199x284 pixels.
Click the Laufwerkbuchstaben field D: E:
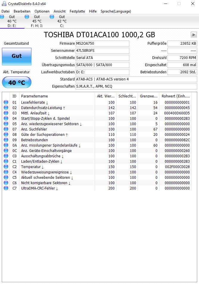(x=102, y=72)
